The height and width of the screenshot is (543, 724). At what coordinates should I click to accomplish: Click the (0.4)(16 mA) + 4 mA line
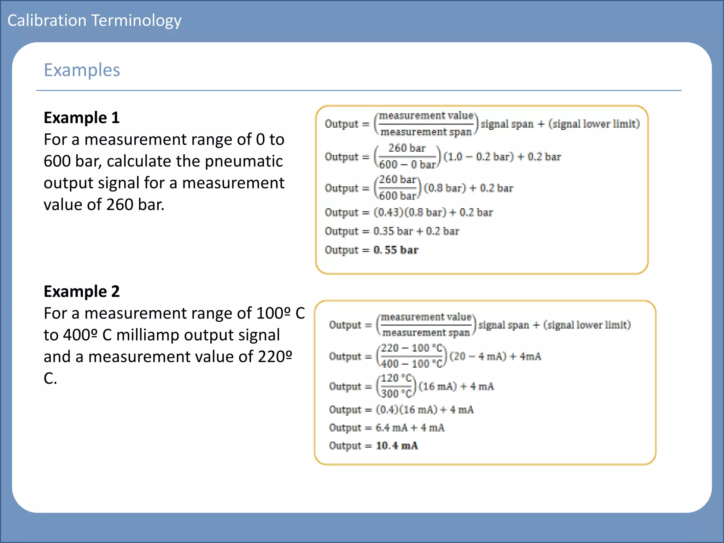point(401,409)
